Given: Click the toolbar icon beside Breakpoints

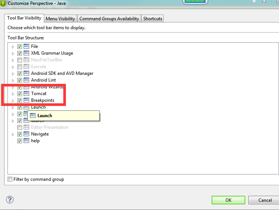Looking at the screenshot, I should tap(26, 100).
